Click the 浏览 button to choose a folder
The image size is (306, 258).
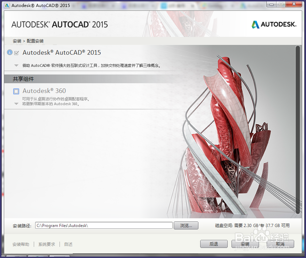pyautogui.click(x=186, y=225)
